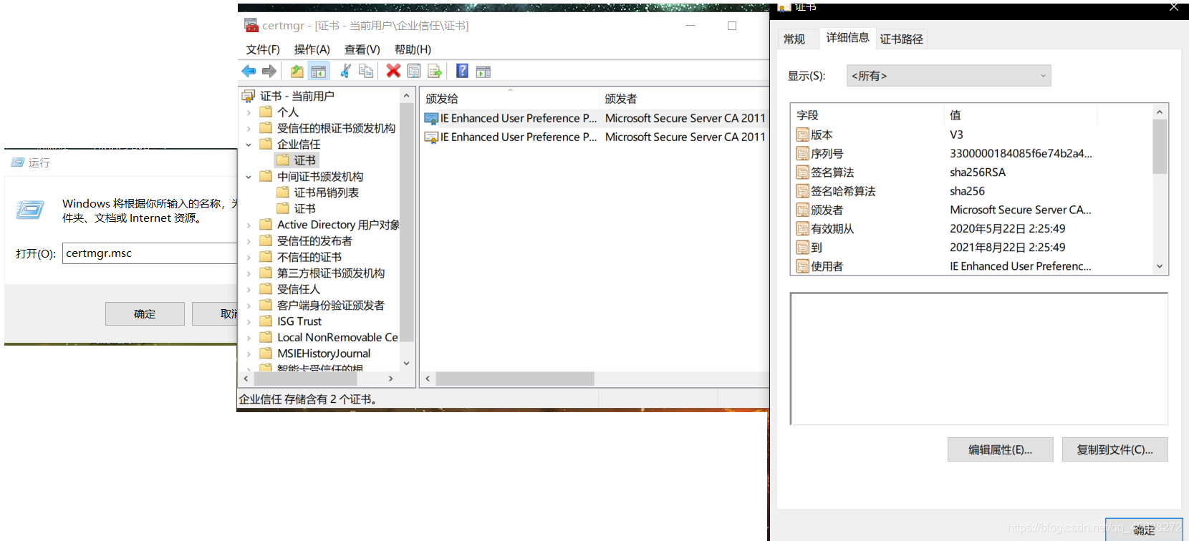This screenshot has width=1189, height=541.
Task: Expand the Active Directory 用户对象 node
Action: coord(249,225)
